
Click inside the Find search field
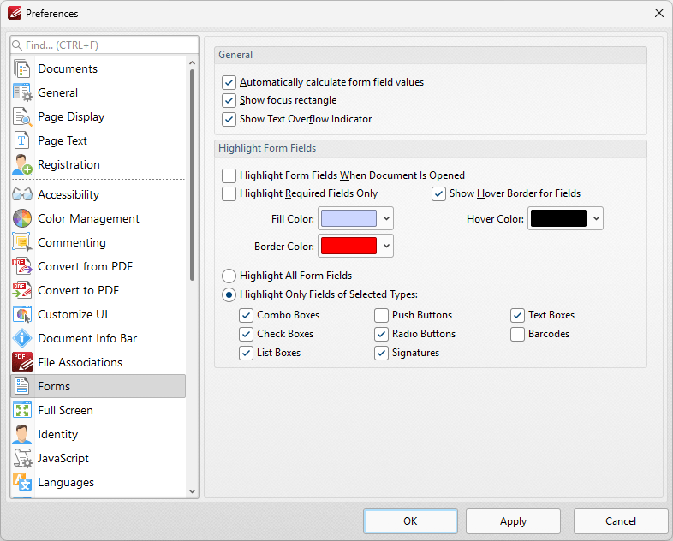coord(104,45)
